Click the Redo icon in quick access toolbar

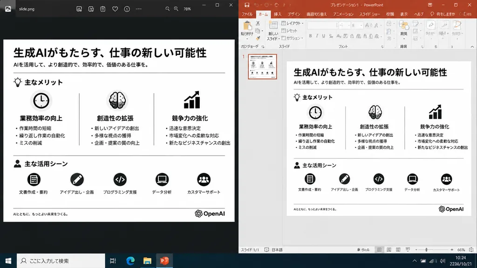coord(277,5)
